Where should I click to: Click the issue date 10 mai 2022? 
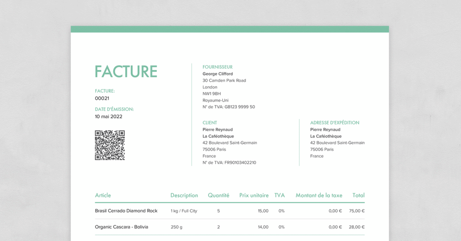click(108, 116)
